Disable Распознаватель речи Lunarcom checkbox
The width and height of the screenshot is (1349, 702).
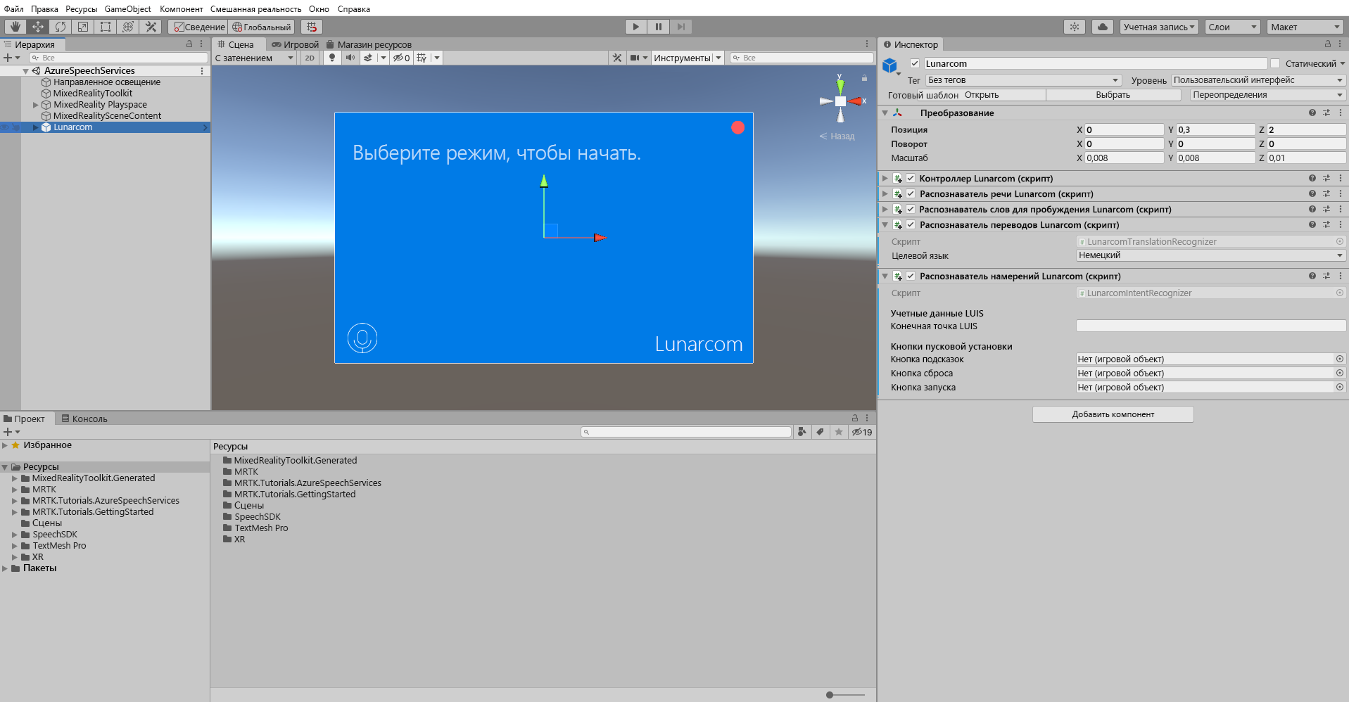click(911, 194)
